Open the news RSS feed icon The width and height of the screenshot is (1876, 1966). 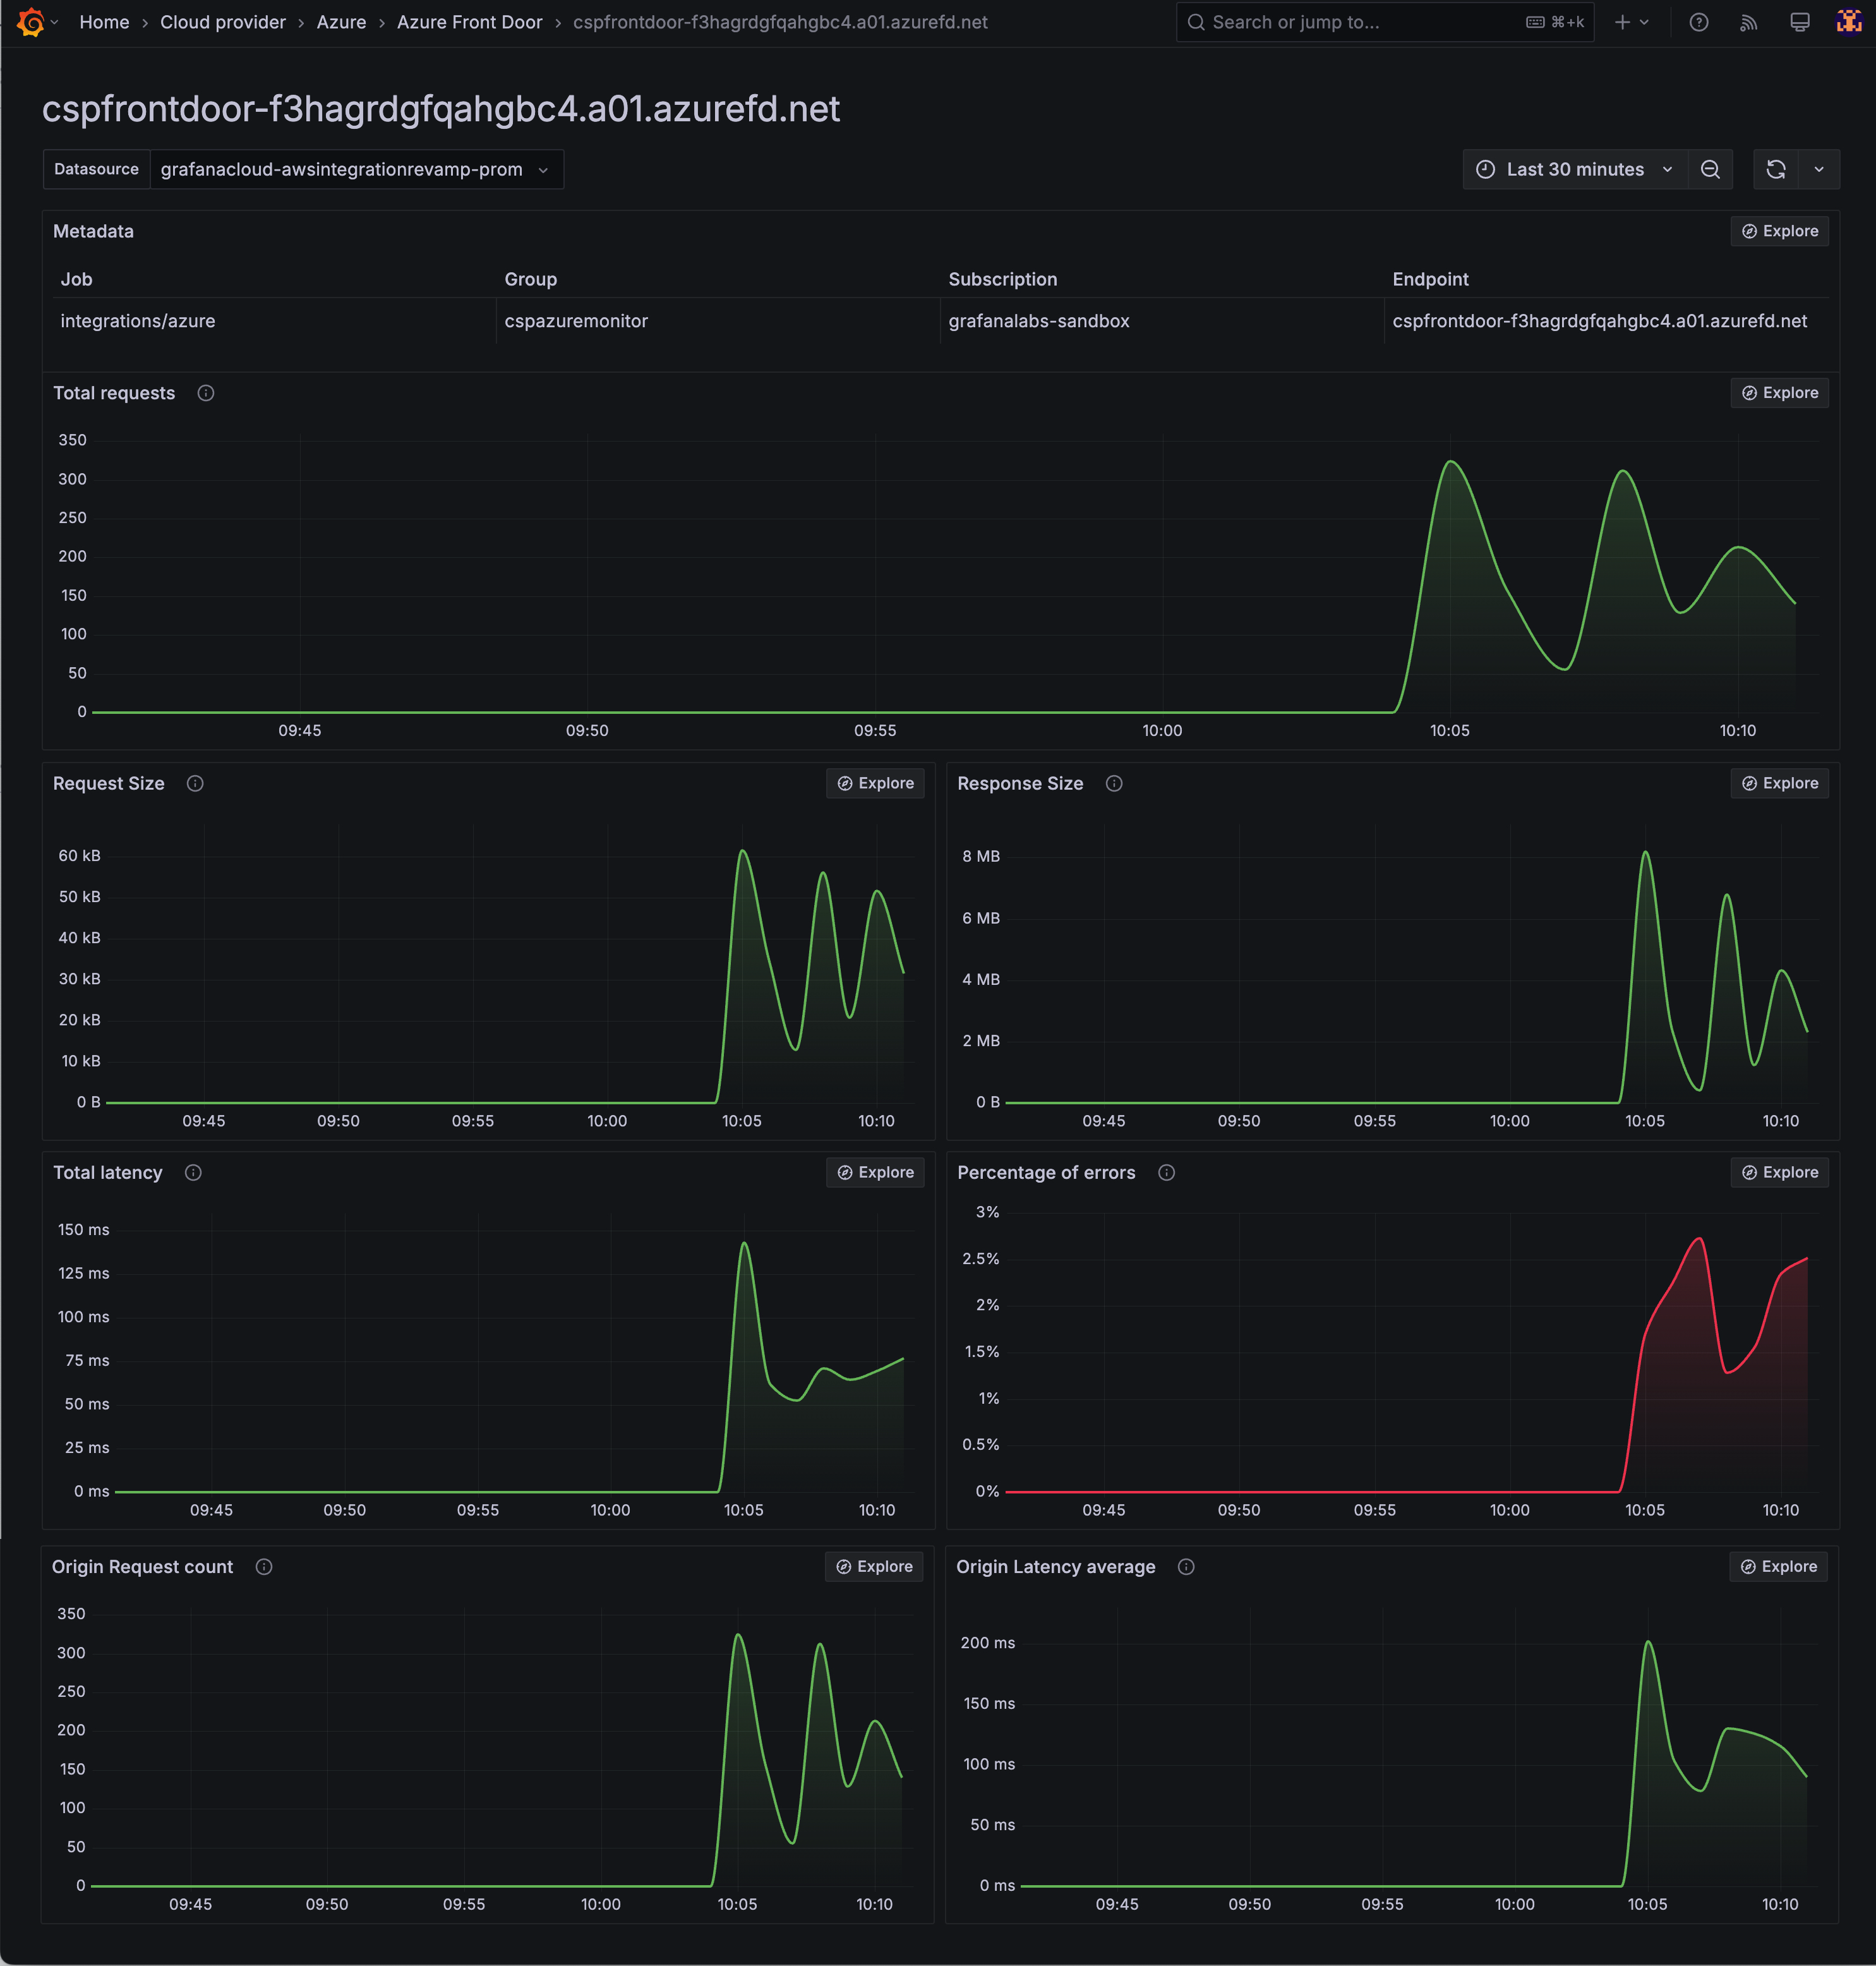point(1748,22)
